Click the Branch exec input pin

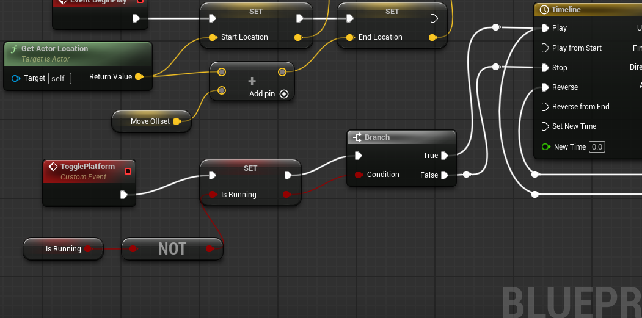[x=358, y=156]
